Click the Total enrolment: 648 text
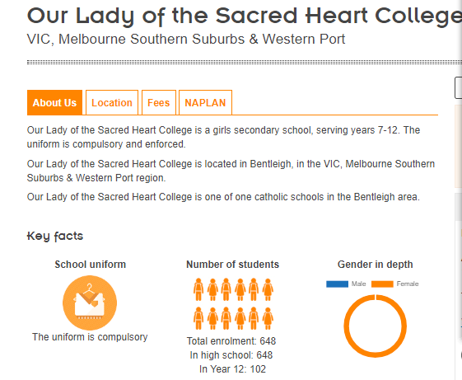The height and width of the screenshot is (380, 462). click(231, 341)
